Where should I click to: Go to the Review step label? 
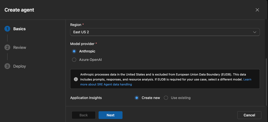click(20, 47)
